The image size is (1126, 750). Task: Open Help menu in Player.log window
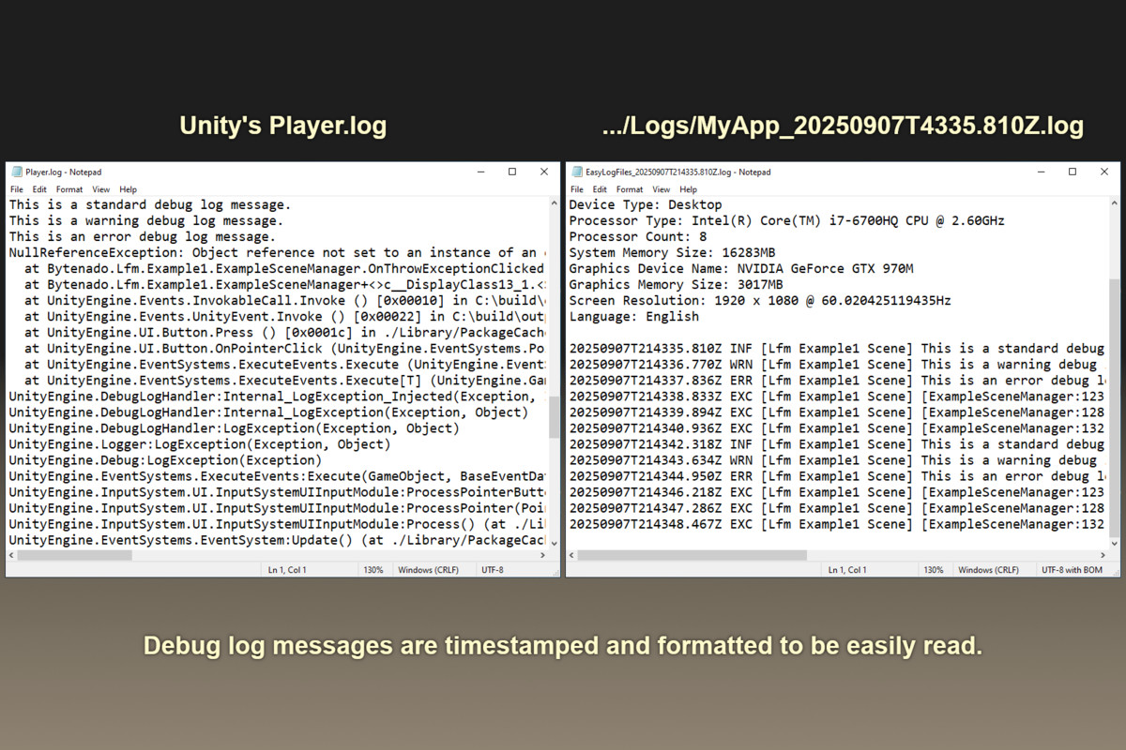point(128,189)
